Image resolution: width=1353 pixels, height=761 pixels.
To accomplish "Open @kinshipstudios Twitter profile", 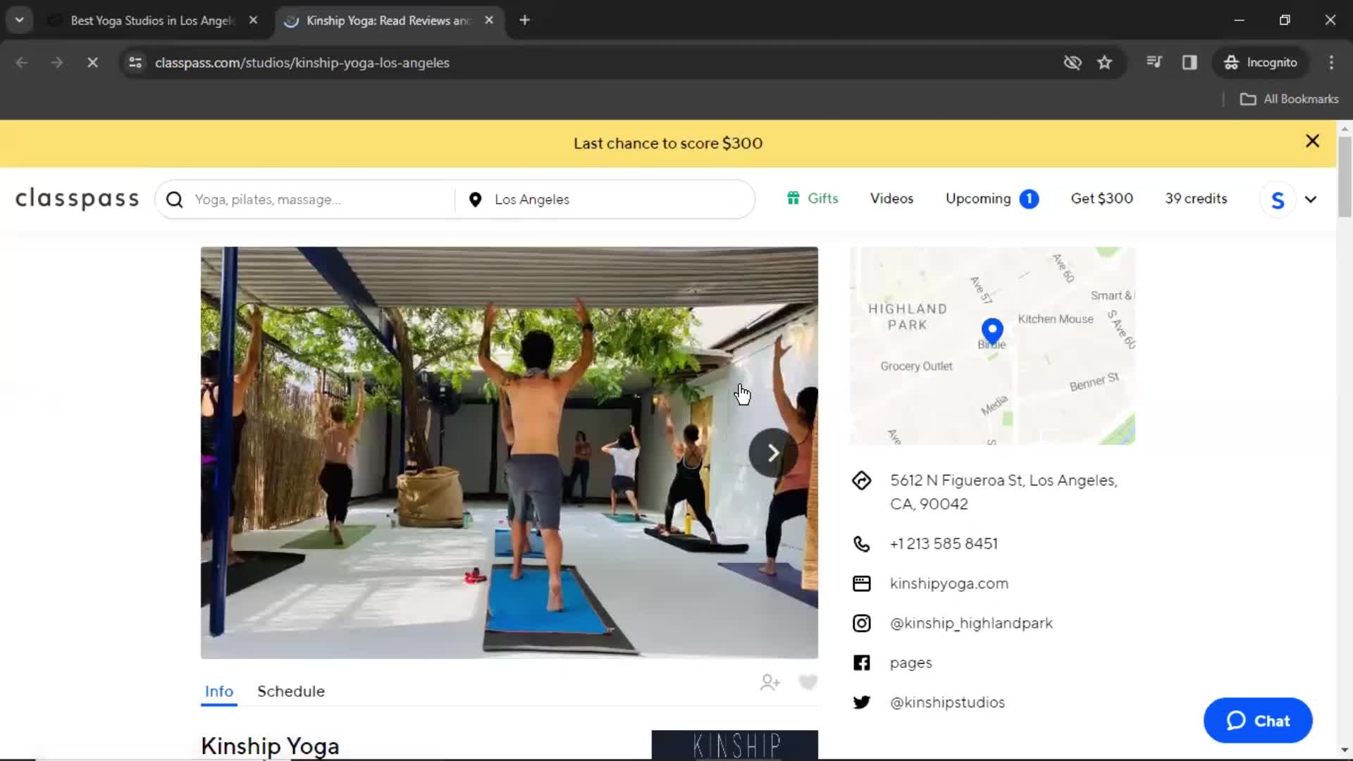I will pos(947,703).
